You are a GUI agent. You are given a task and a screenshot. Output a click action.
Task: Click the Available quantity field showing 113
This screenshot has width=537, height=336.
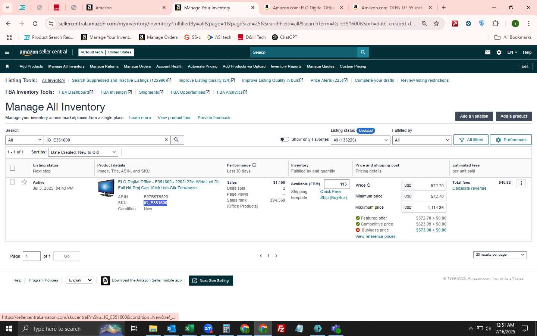coord(337,184)
